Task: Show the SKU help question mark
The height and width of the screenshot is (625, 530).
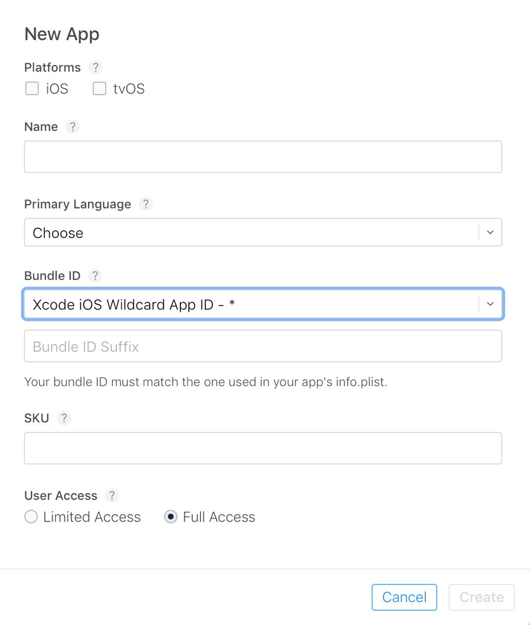Action: tap(64, 418)
